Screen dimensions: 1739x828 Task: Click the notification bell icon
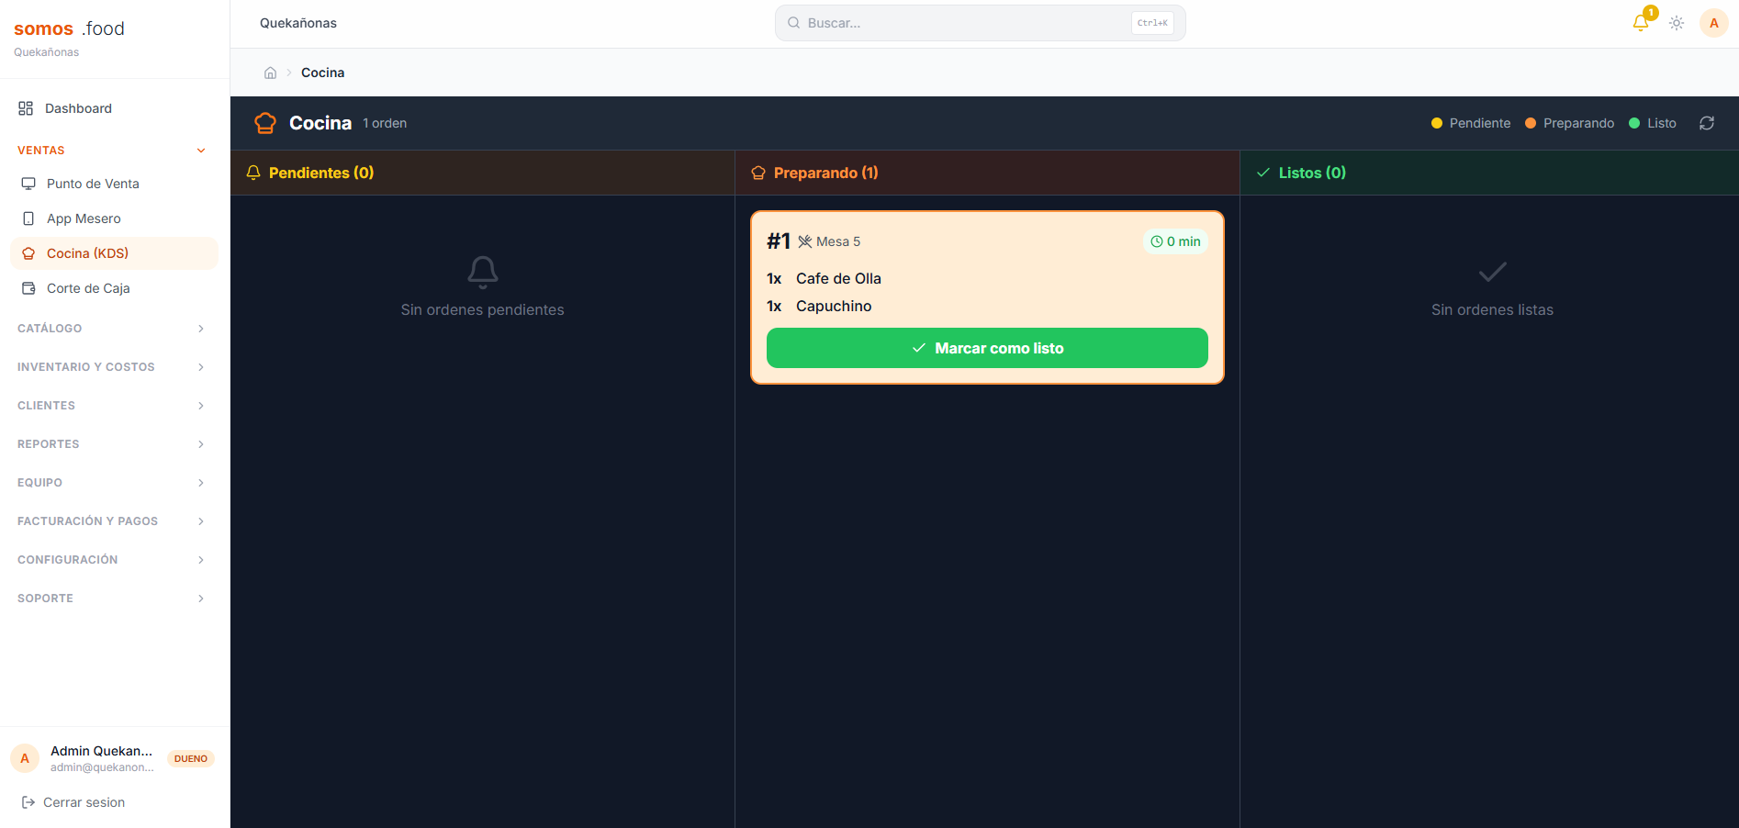(x=1641, y=23)
